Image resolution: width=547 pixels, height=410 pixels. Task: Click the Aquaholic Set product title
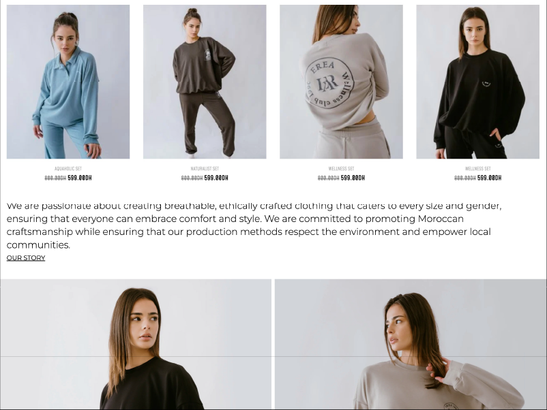coord(68,169)
